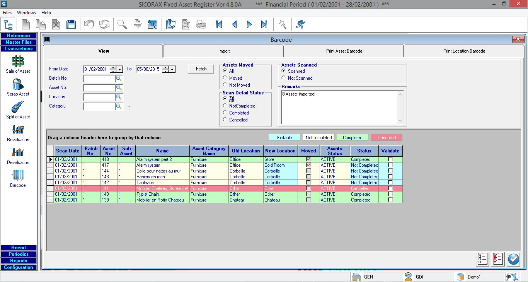Open the Configuration sidebar section
The height and width of the screenshot is (282, 528).
tap(19, 267)
